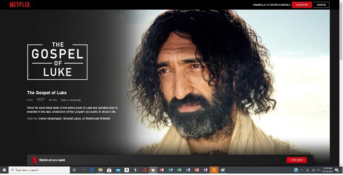Click the Join Now button in header

coord(302,5)
